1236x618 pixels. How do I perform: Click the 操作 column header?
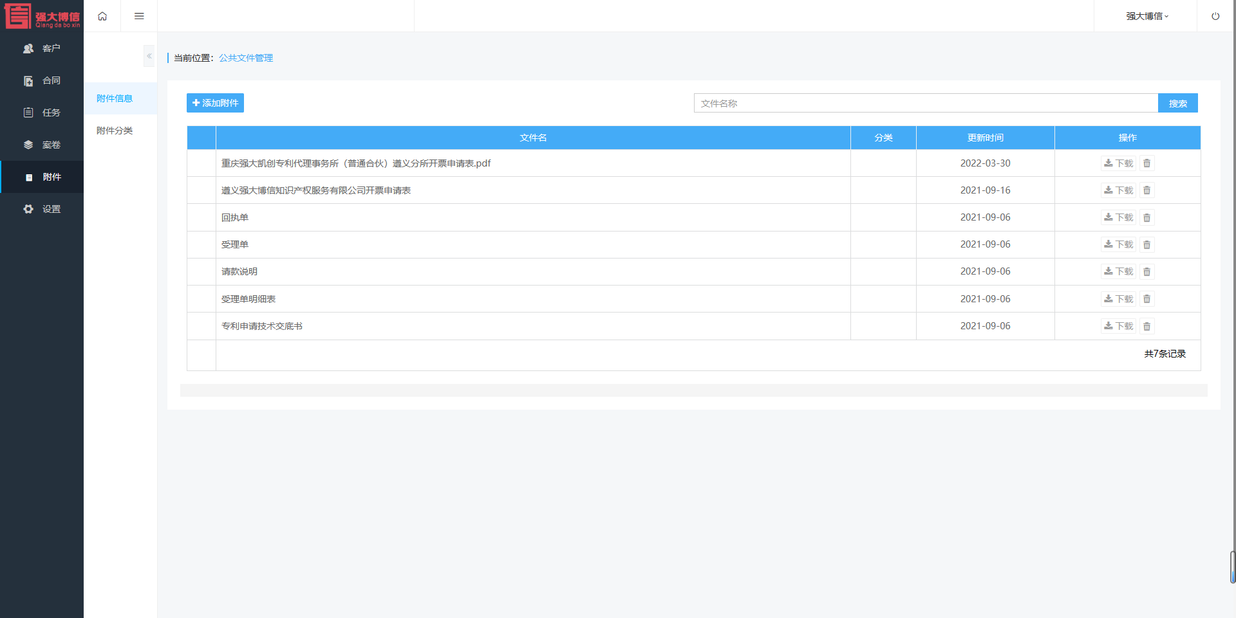[1128, 138]
